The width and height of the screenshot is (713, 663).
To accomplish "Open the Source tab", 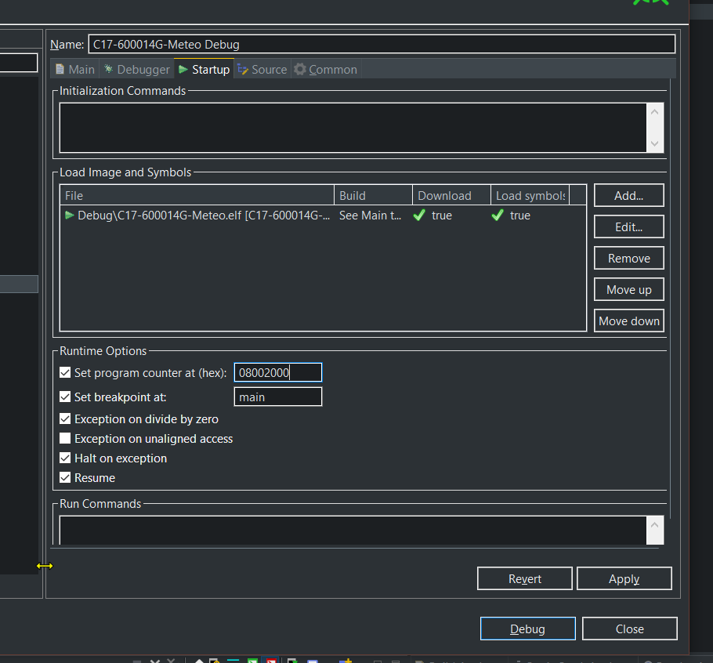I will (262, 69).
